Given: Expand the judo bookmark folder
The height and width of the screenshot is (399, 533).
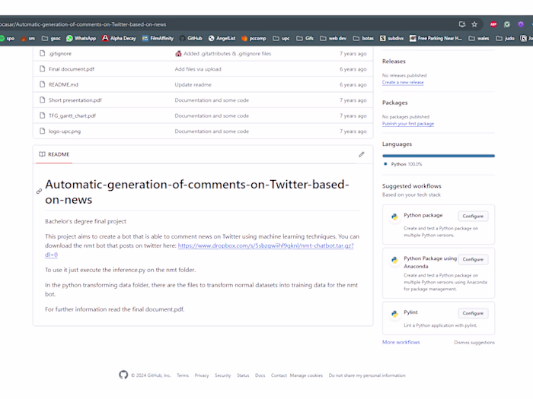Looking at the screenshot, I should (505, 38).
